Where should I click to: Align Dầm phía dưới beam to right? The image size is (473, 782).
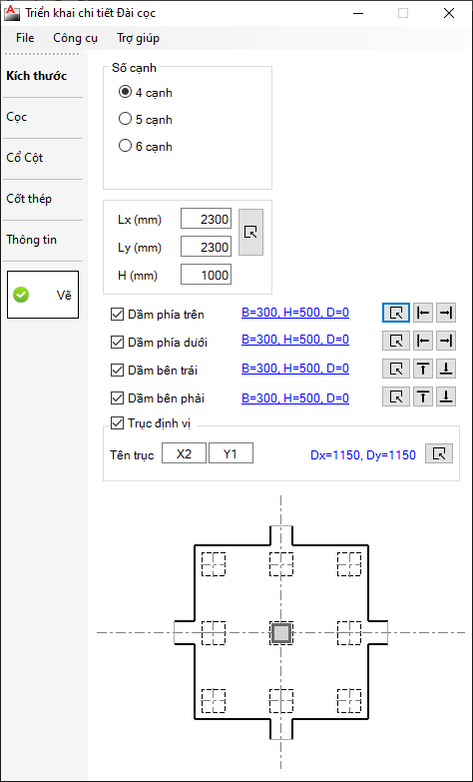point(446,341)
